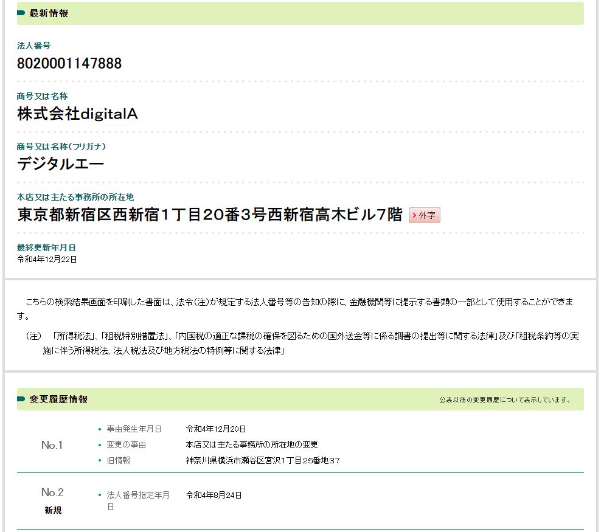Click the furigana text デジタルエー

(x=61, y=164)
